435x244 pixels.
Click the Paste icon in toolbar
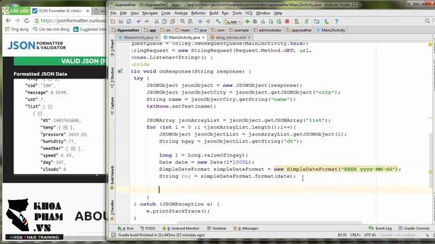(x=172, y=21)
